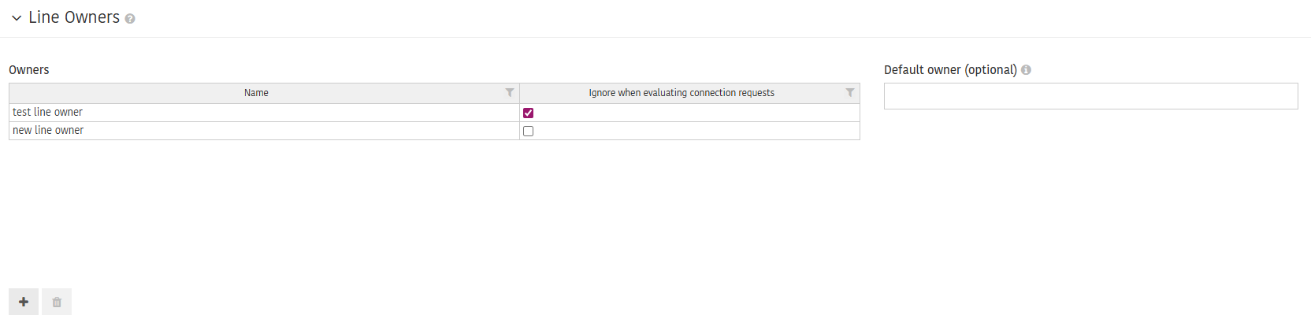Click info icon next to Default owner
Viewport: 1311px width, 319px height.
click(x=1026, y=70)
